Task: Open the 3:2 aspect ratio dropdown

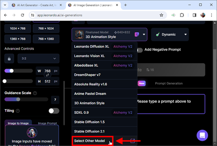Action: (x=38, y=59)
